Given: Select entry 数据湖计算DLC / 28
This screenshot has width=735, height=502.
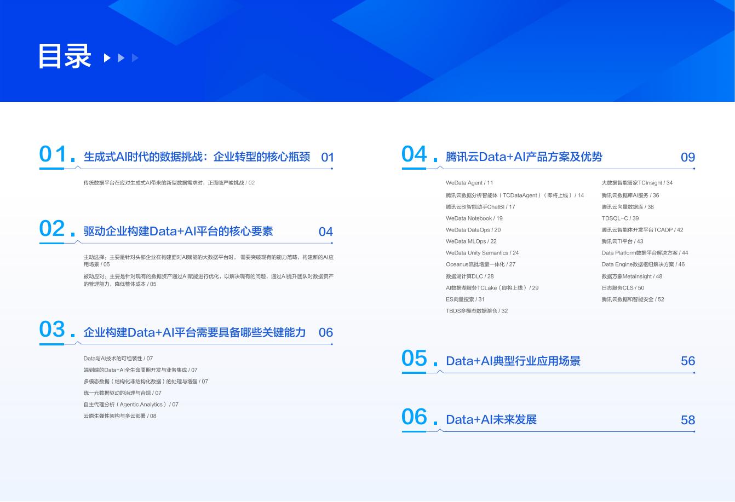Looking at the screenshot, I should tap(470, 276).
